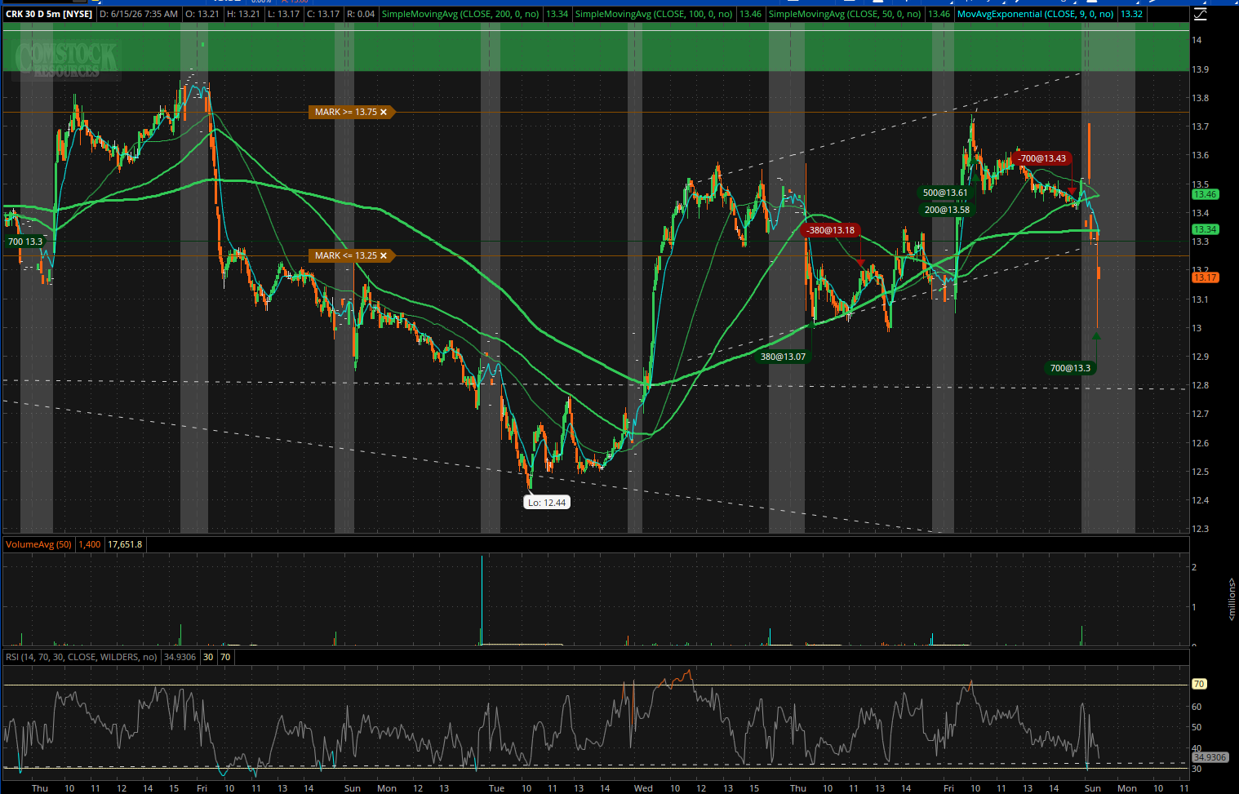Click the Tue label on the time axis
Screen dimensions: 1239x794
pos(496,788)
